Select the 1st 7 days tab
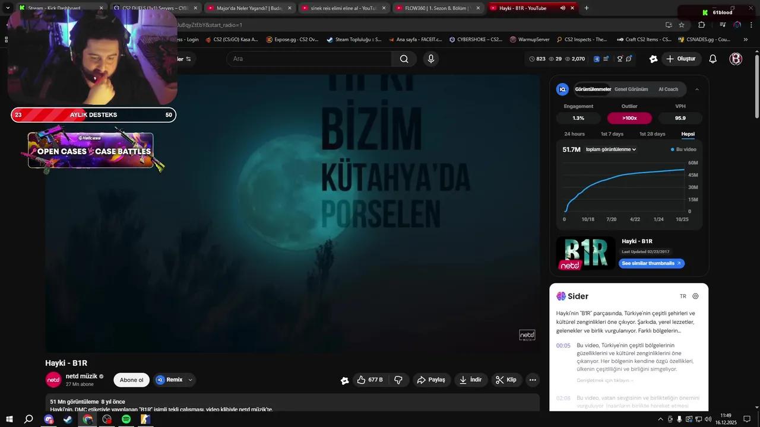Viewport: 760px width, 427px height. [612, 134]
